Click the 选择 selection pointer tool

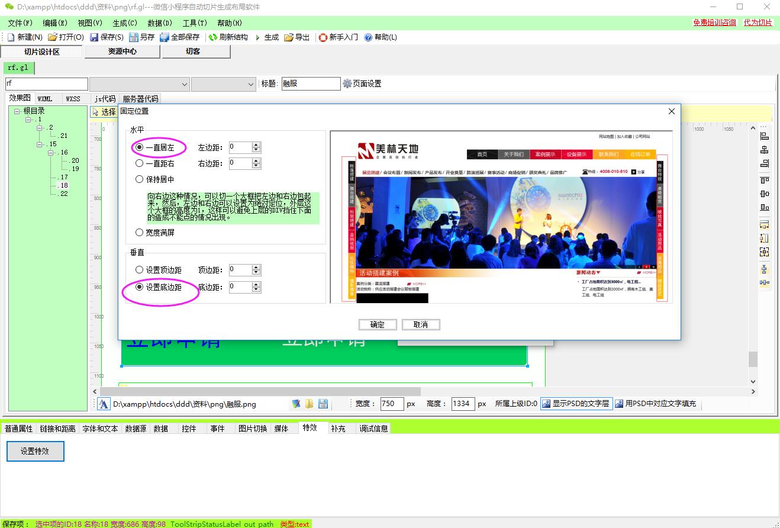(104, 112)
